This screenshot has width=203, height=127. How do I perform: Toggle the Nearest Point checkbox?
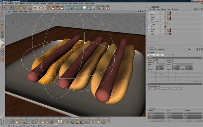coord(157,60)
